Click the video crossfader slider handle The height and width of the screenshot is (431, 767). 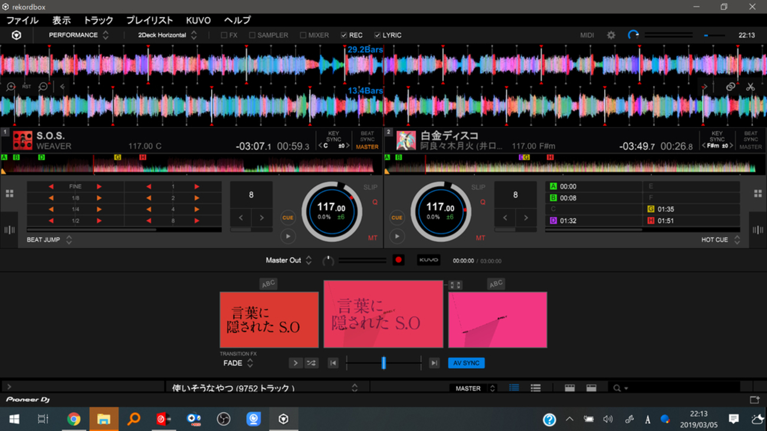(x=383, y=363)
